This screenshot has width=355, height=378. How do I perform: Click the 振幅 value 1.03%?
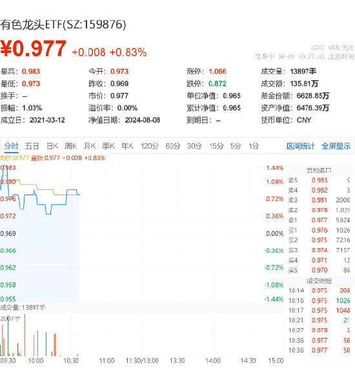point(32,108)
